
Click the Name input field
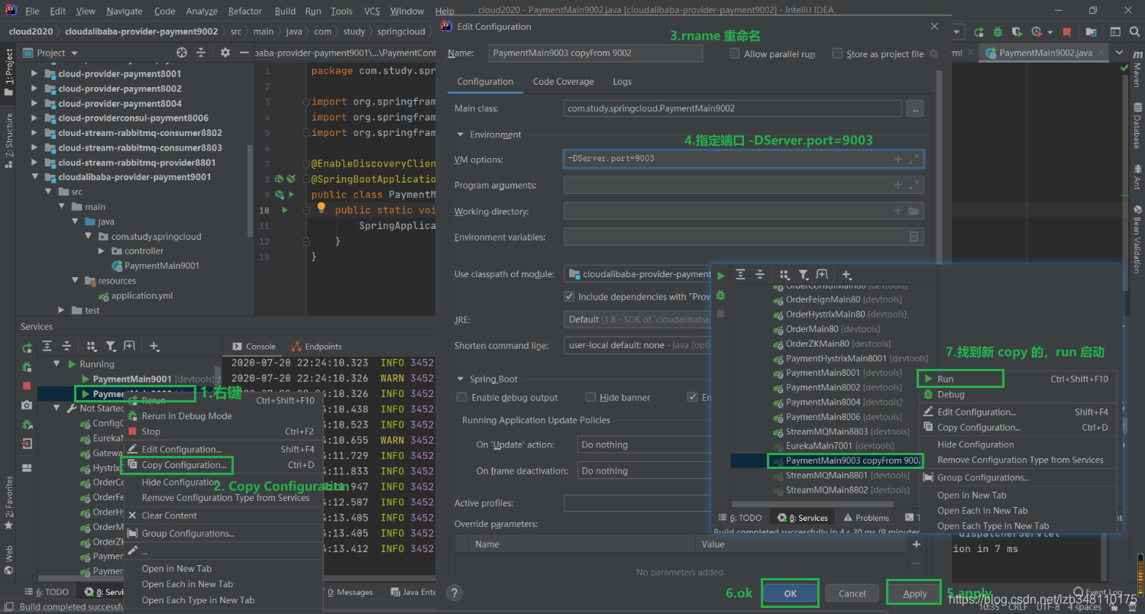[595, 53]
